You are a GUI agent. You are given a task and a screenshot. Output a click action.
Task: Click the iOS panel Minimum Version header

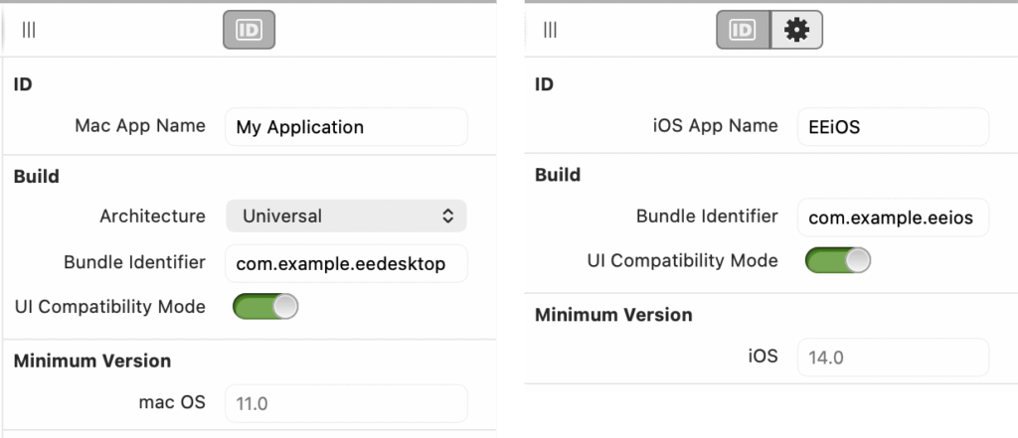[613, 315]
